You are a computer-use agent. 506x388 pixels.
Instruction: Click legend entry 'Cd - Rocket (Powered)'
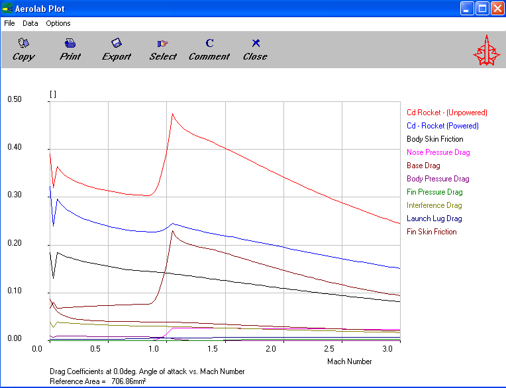click(x=442, y=126)
